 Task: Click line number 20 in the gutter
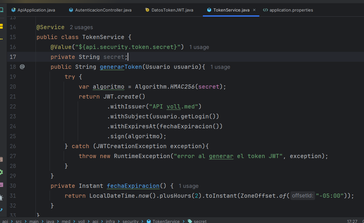point(13,87)
